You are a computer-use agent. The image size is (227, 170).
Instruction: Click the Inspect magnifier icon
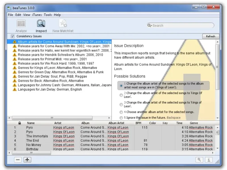click(x=41, y=24)
